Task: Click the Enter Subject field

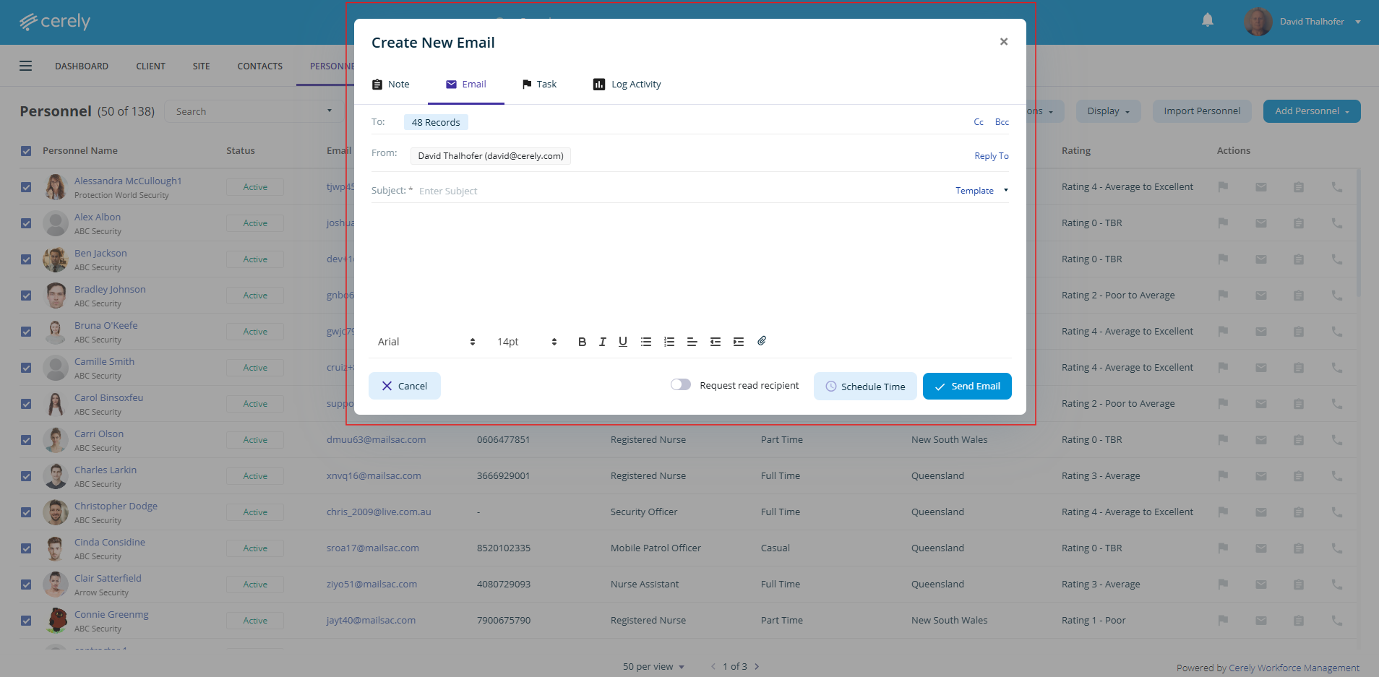Action: click(679, 191)
